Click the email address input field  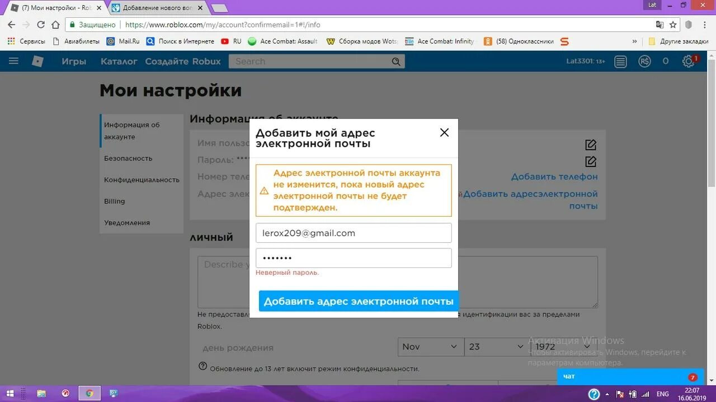pyautogui.click(x=354, y=233)
